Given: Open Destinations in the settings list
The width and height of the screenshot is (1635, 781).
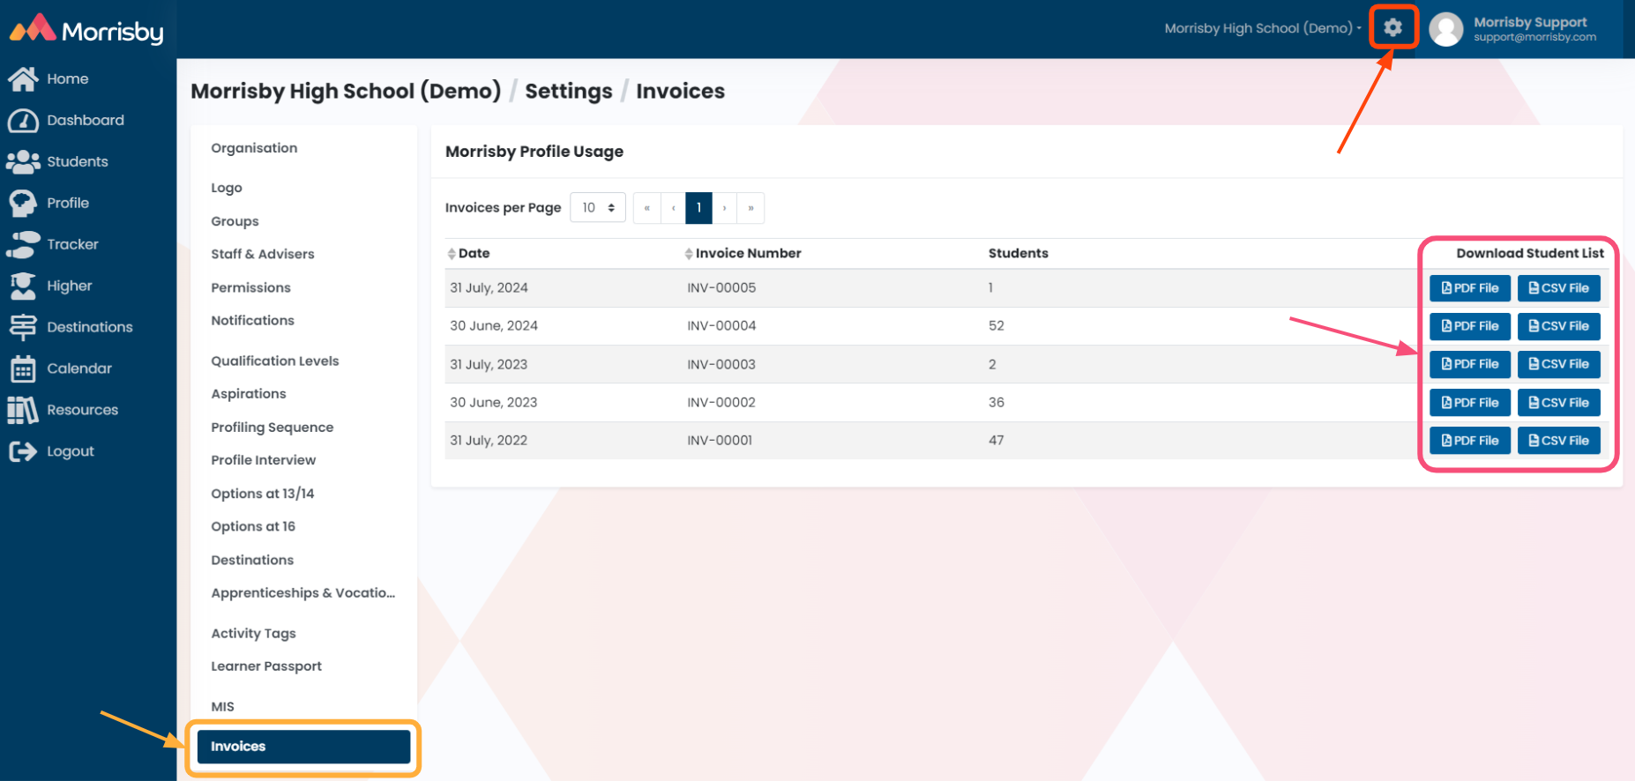Looking at the screenshot, I should pos(252,560).
